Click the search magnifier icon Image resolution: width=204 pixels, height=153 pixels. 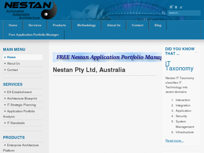click(164, 13)
